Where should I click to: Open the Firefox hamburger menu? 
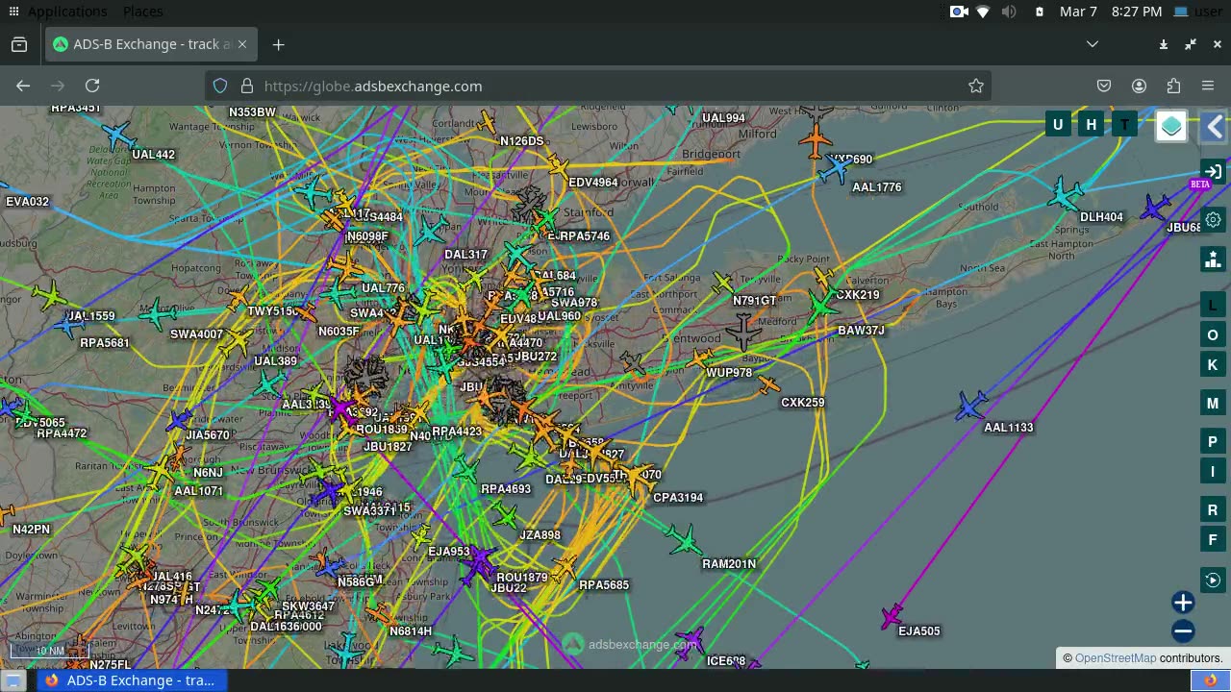tap(1208, 86)
